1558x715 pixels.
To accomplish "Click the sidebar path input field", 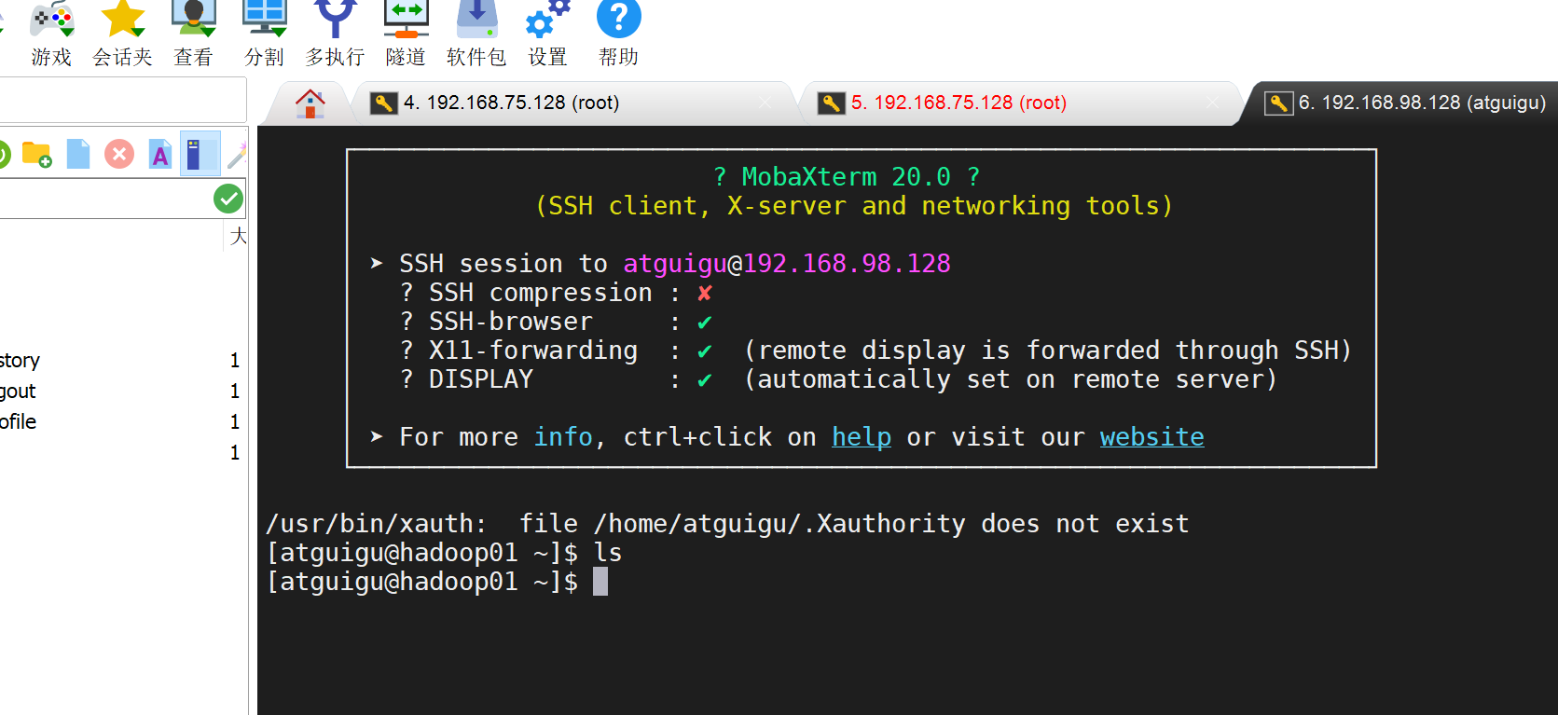I will tap(104, 199).
